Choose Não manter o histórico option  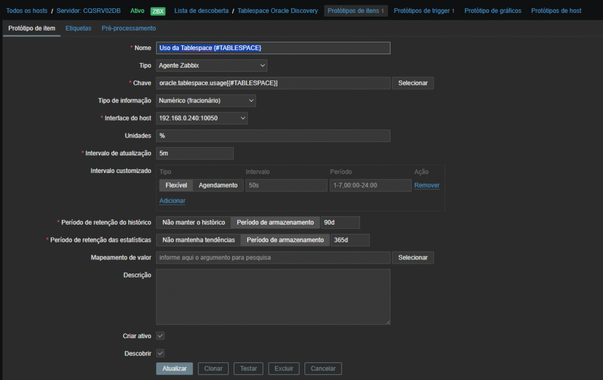[x=193, y=222]
